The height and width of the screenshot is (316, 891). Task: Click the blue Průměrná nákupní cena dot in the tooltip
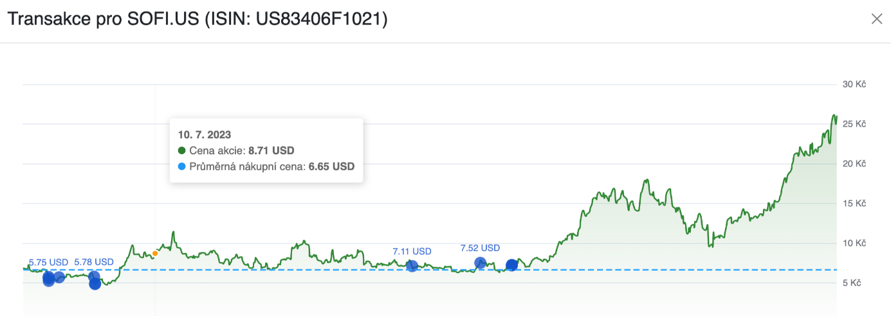181,166
